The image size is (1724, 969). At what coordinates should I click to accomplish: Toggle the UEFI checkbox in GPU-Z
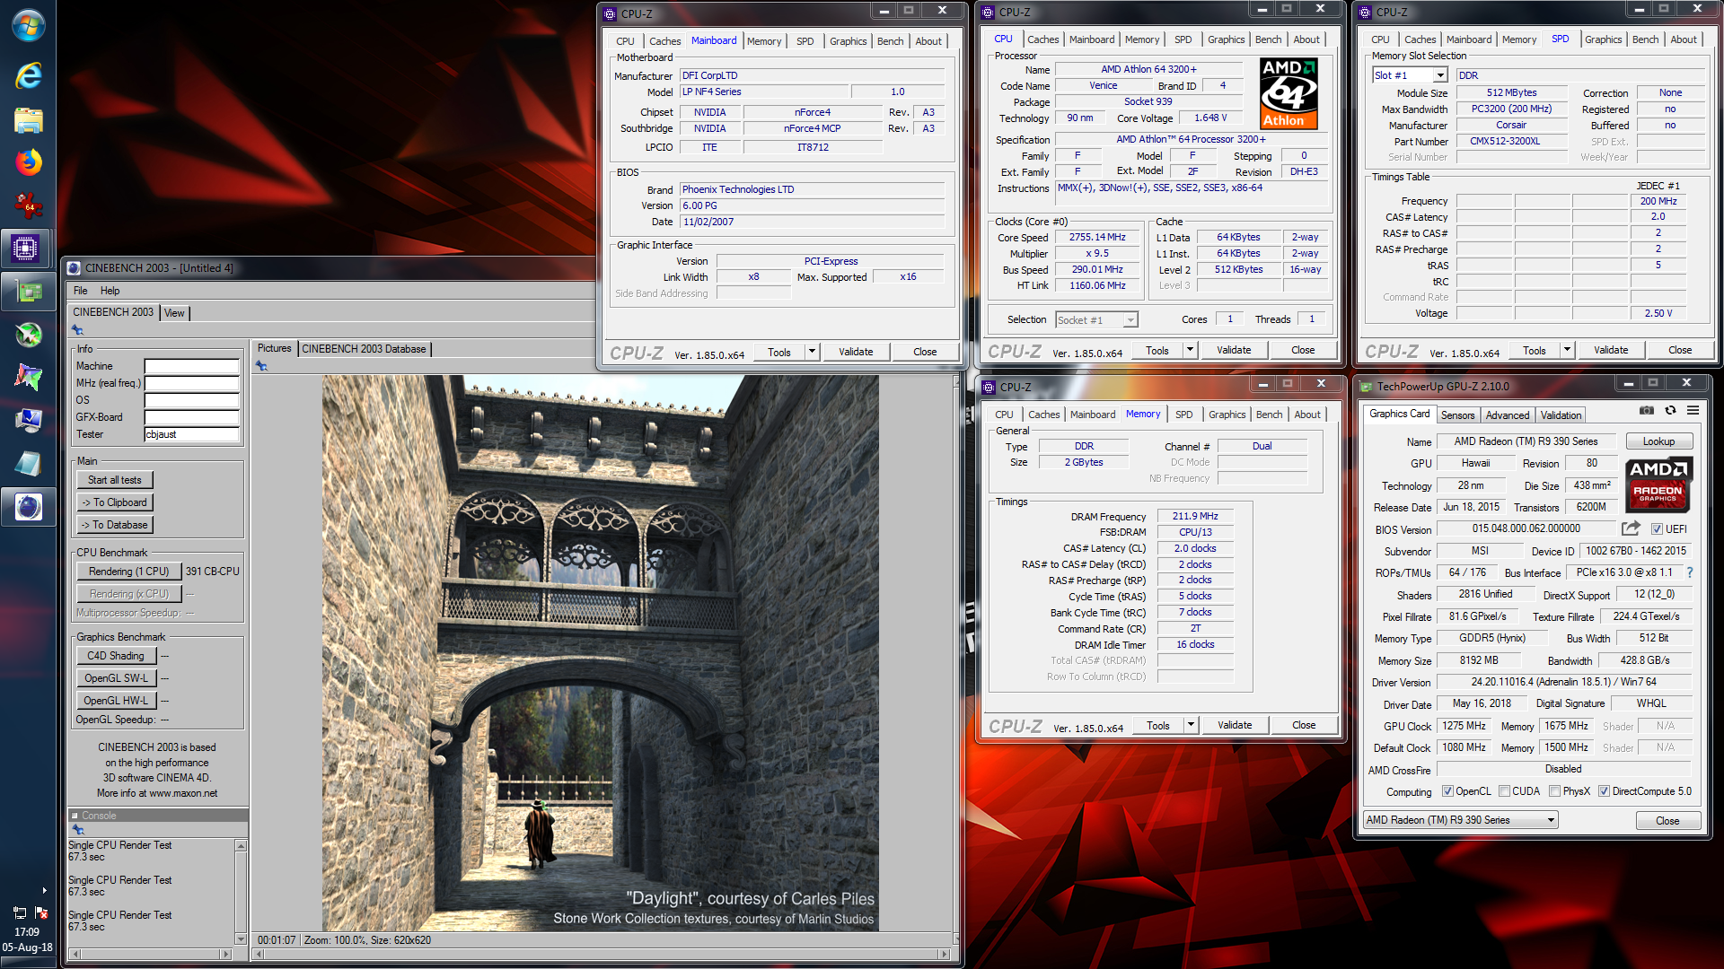tap(1657, 529)
